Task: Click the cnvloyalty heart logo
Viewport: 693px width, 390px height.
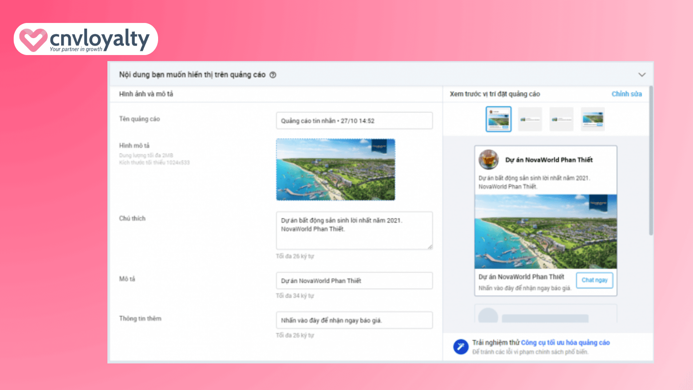Action: (x=33, y=39)
